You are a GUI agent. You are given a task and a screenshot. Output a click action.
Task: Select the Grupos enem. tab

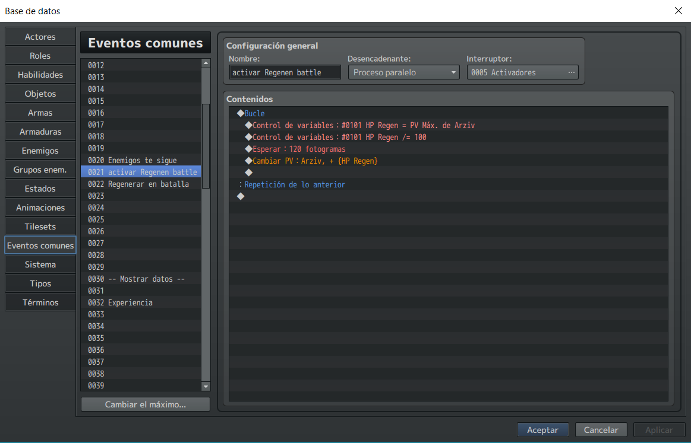[40, 170]
